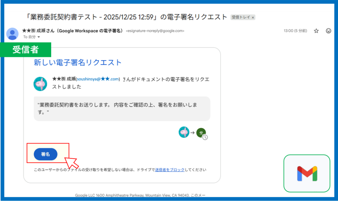Click the soushinsya@★★.com email link
The image size is (338, 201).
(x=98, y=79)
